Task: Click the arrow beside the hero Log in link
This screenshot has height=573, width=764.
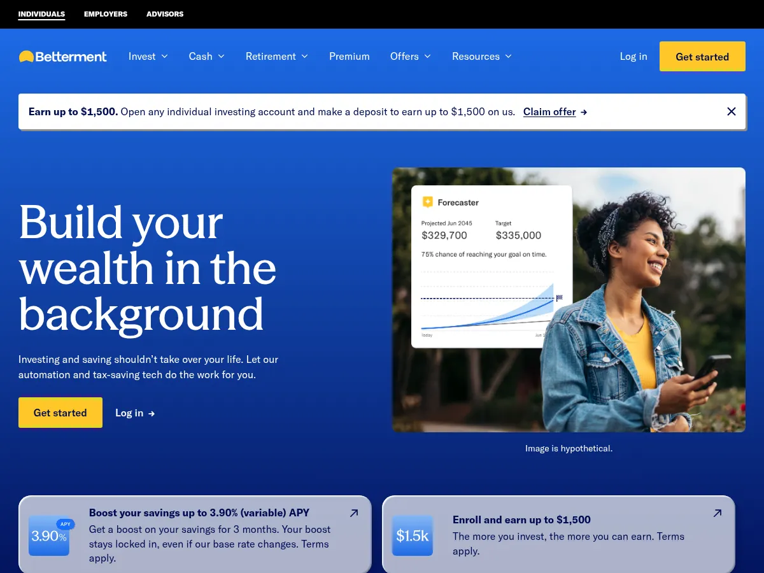Action: (x=151, y=413)
